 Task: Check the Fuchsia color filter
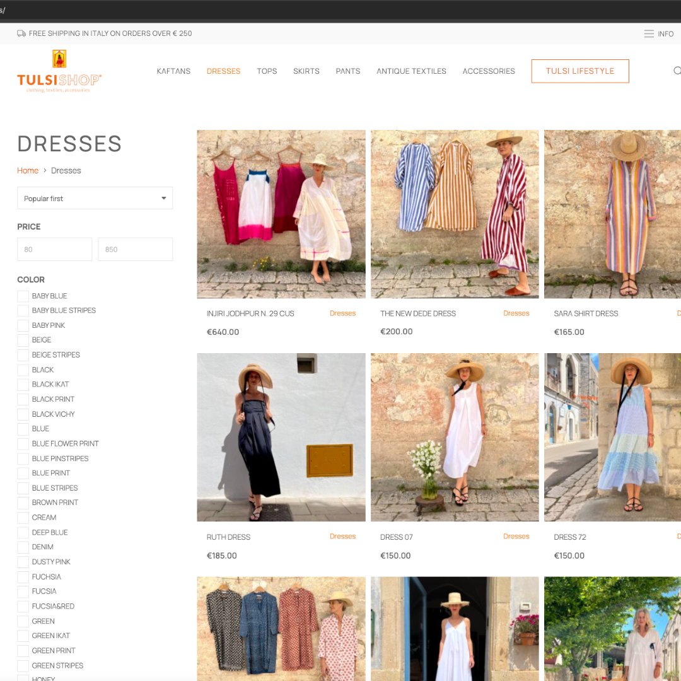click(x=23, y=577)
